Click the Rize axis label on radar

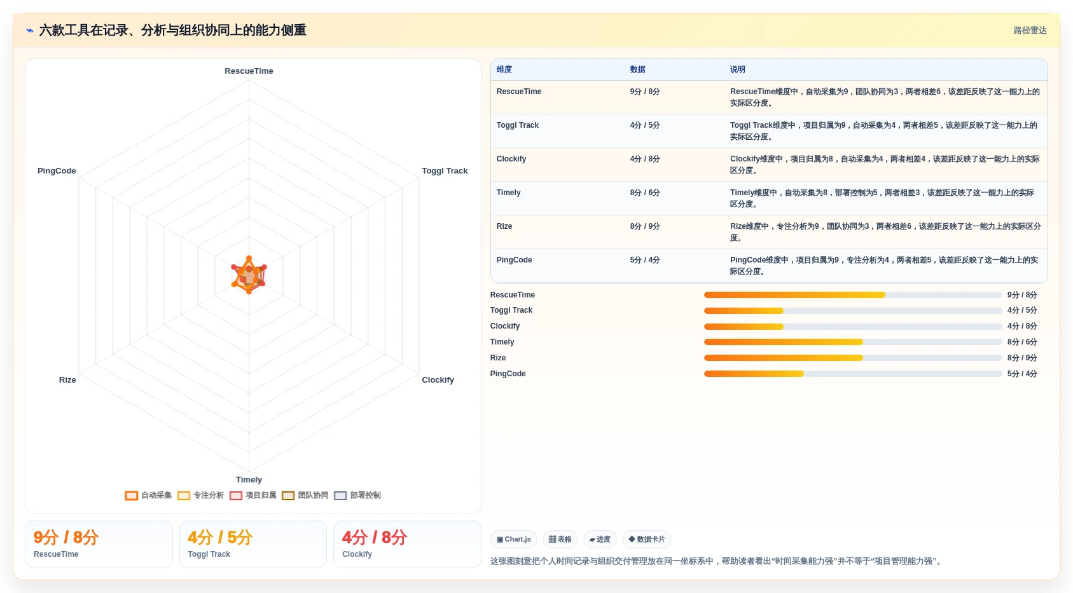pos(67,380)
